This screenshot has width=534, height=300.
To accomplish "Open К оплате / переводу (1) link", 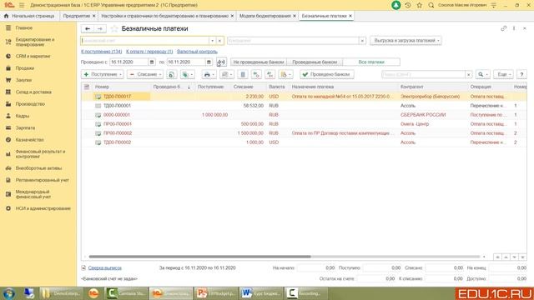I will (149, 52).
